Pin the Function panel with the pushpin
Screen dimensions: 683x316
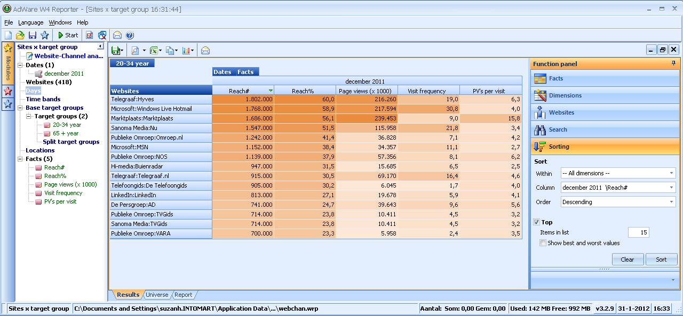coord(674,63)
